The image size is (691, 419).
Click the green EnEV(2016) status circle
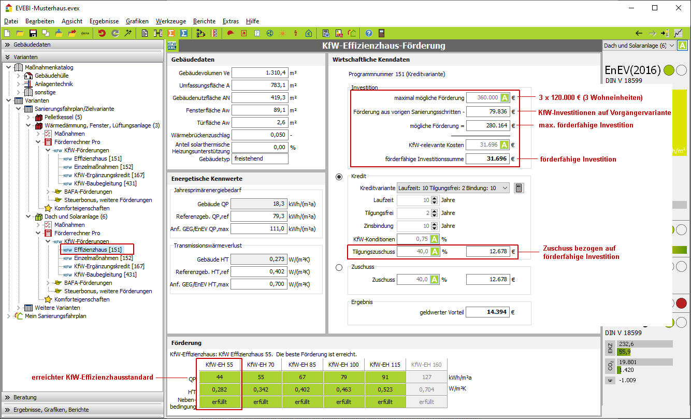tap(669, 70)
